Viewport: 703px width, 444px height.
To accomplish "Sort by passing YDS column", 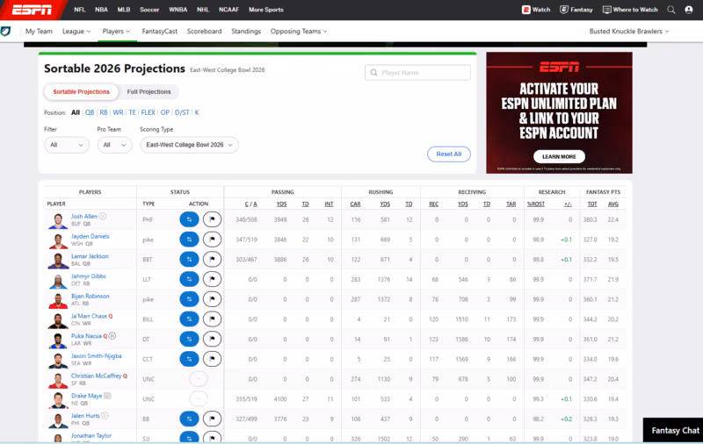I will click(x=281, y=204).
